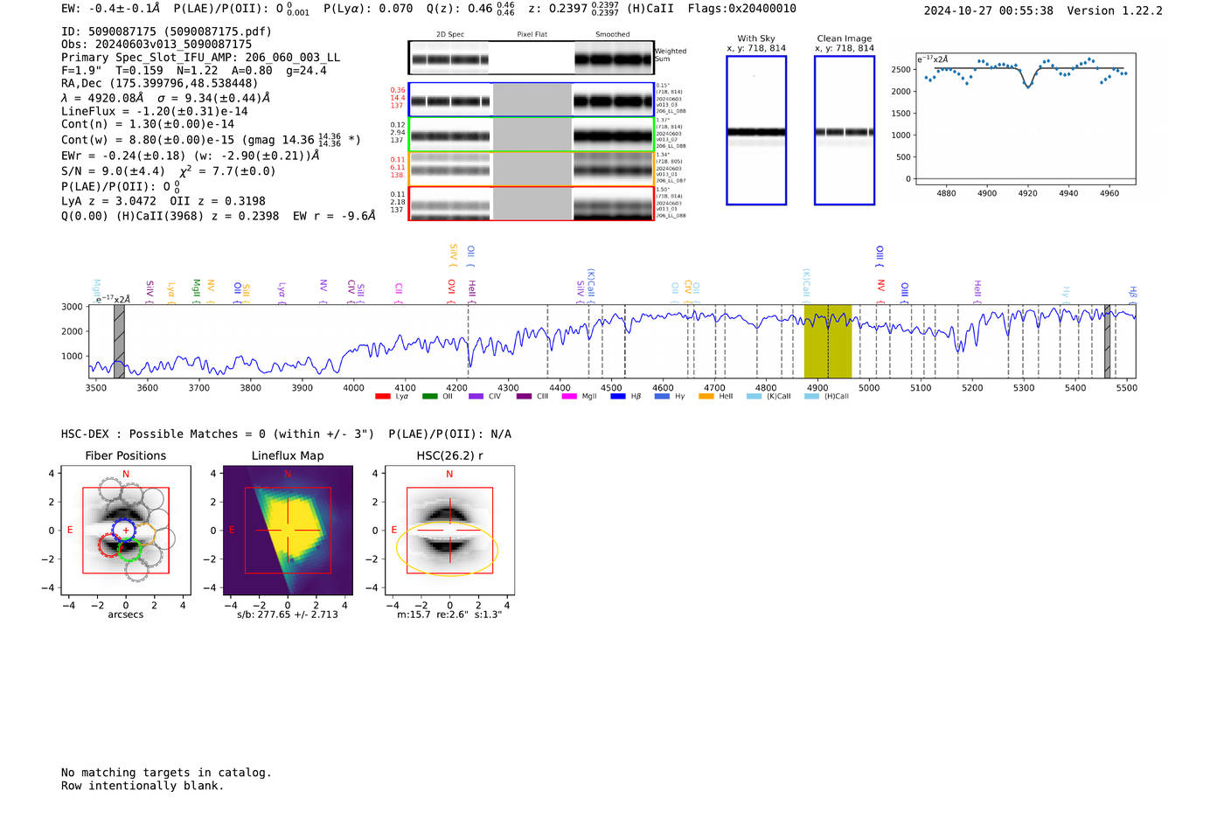The width and height of the screenshot is (1224, 833).
Task: Select the Clean Image 2D cutout
Action: pos(845,130)
